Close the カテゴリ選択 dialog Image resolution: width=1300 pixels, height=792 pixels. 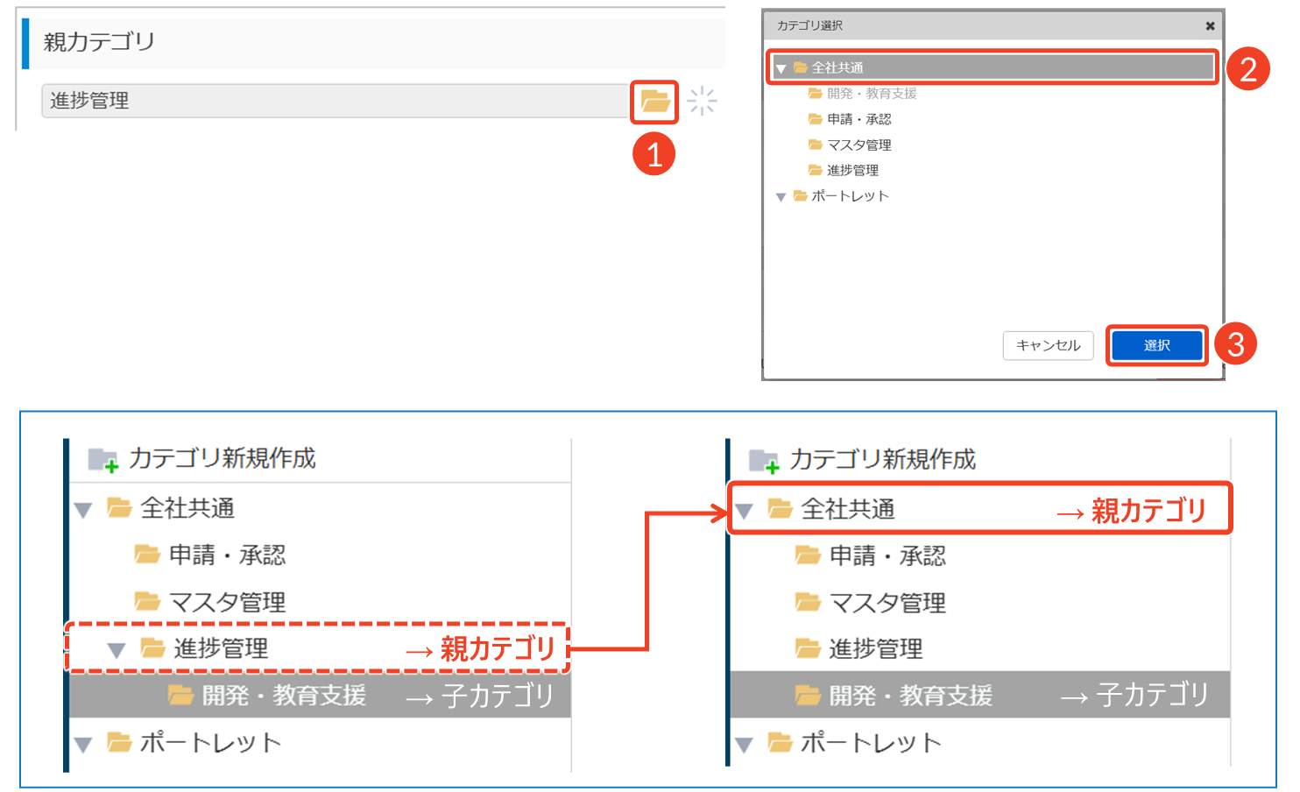[x=1210, y=26]
